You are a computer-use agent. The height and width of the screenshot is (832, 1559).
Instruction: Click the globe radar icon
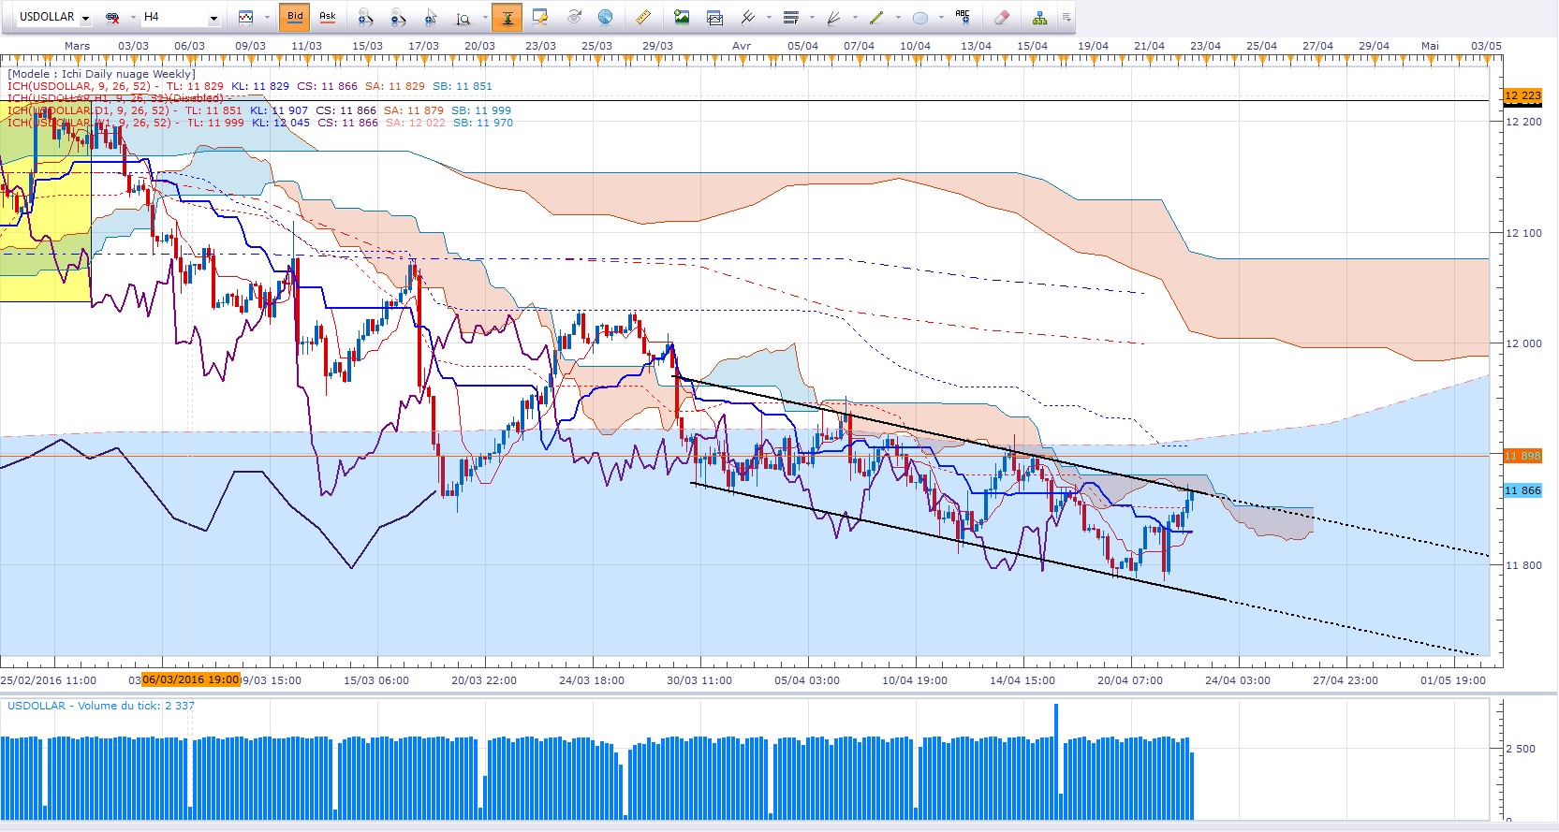(x=606, y=17)
